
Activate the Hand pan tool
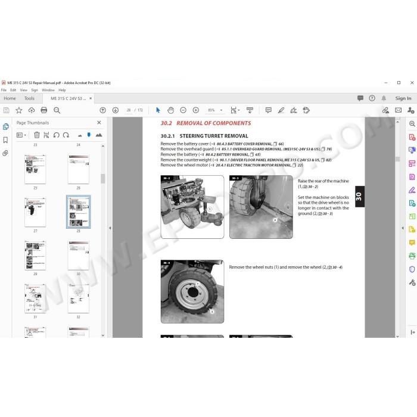pyautogui.click(x=170, y=110)
